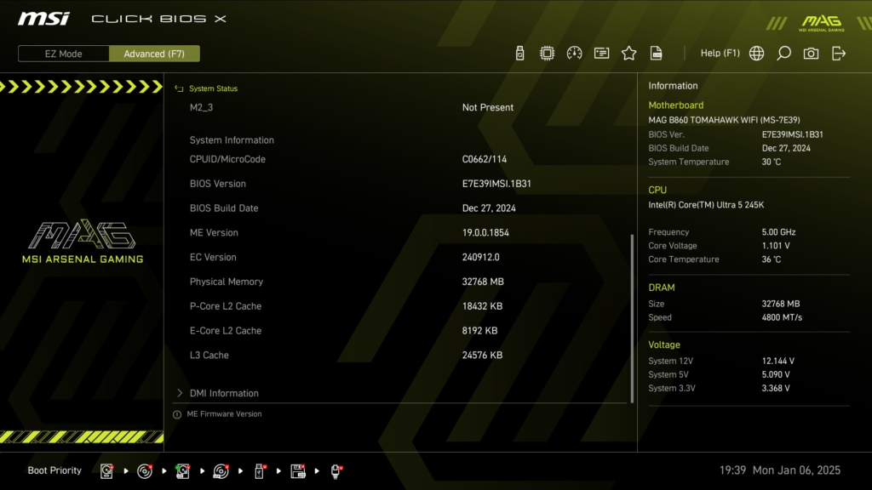Click the exit BIOS arrow button

point(839,53)
